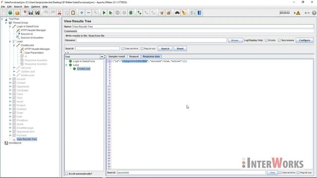
Task: Expand the Account tree node
Action: coord(10,79)
